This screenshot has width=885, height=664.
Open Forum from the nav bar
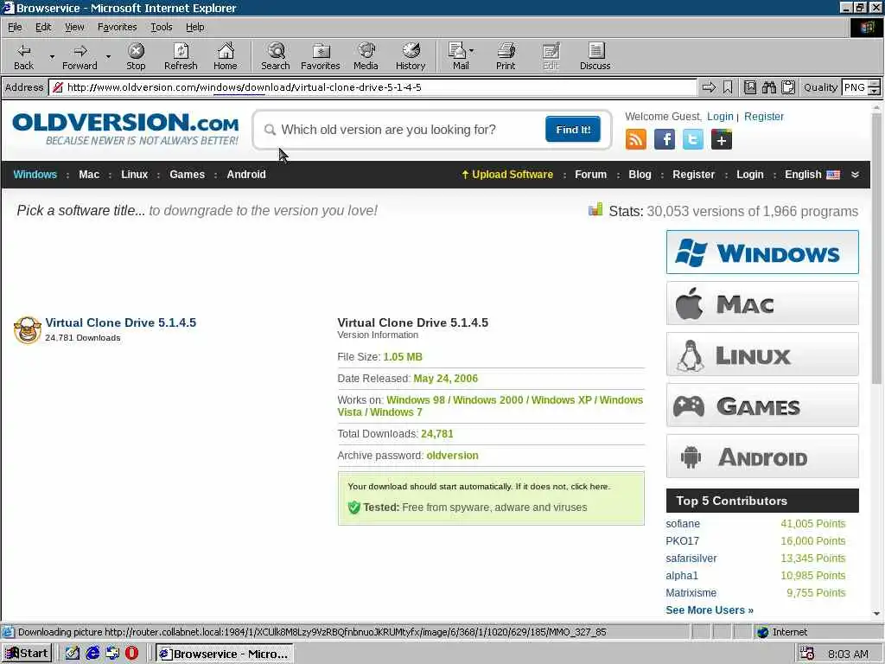pyautogui.click(x=590, y=175)
